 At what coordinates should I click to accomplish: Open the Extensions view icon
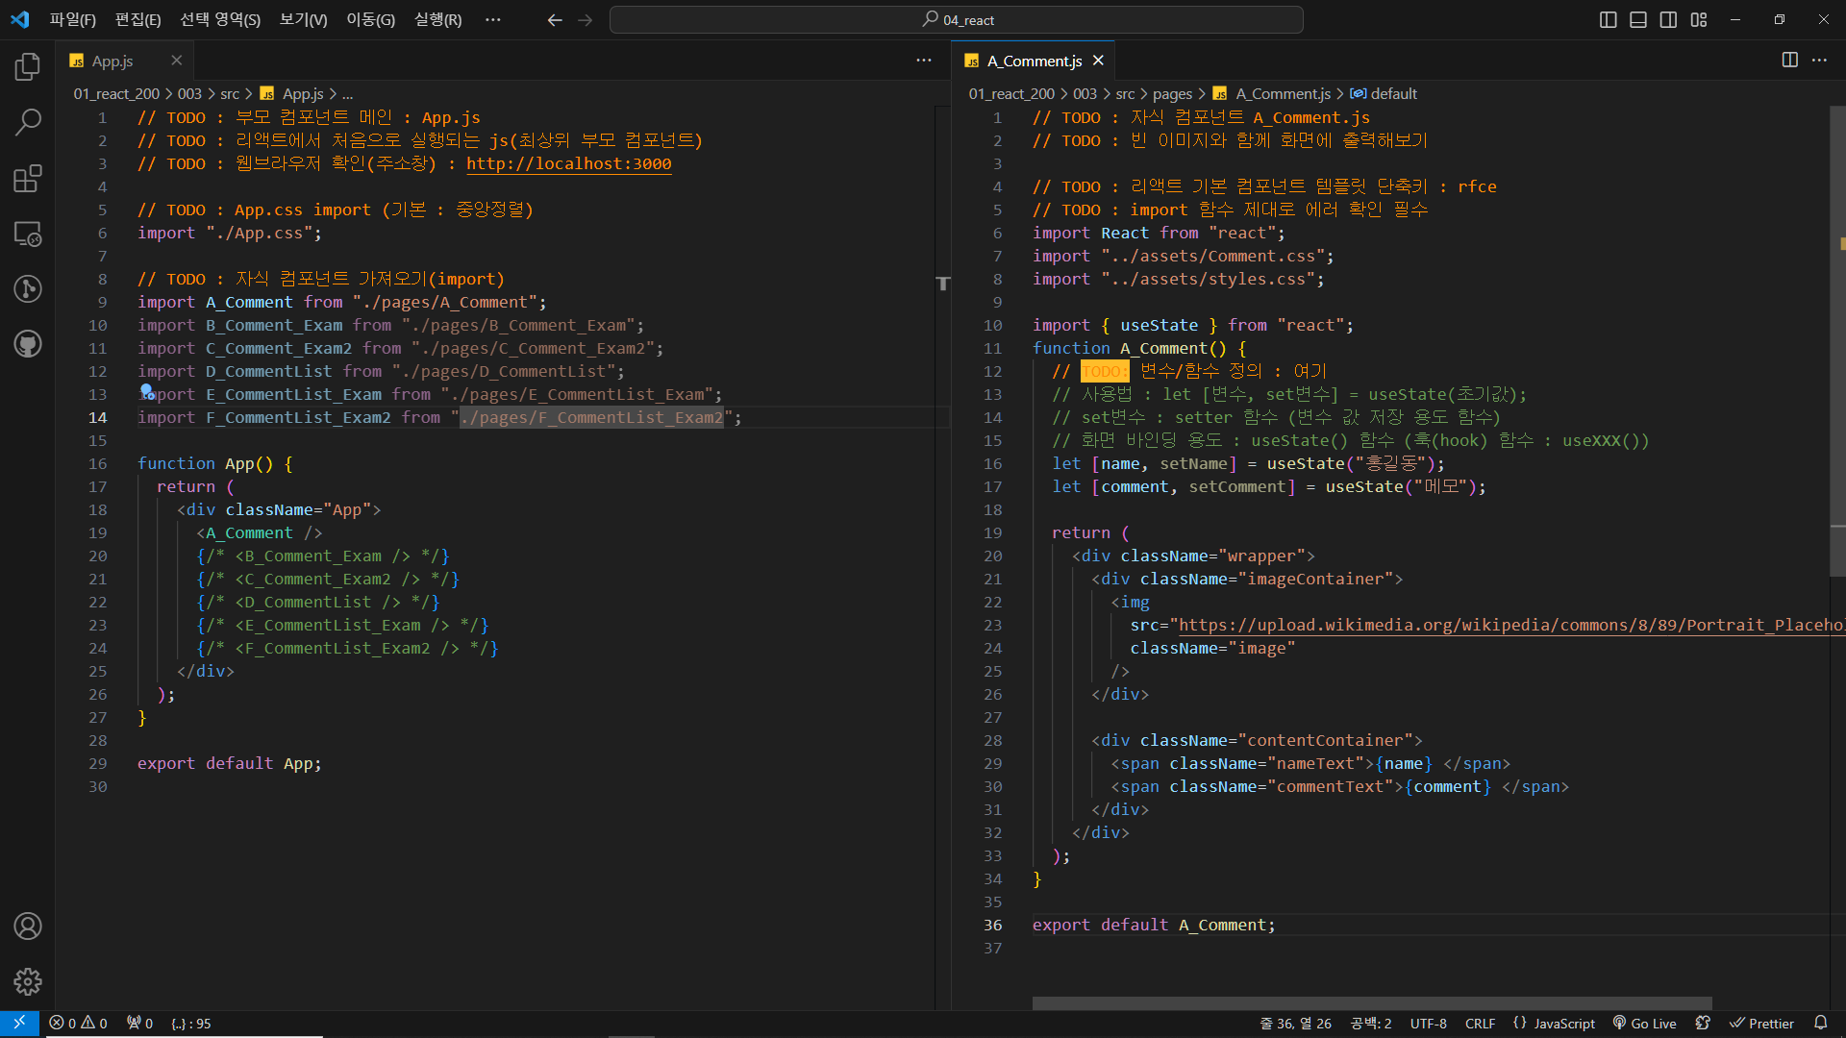click(x=28, y=178)
